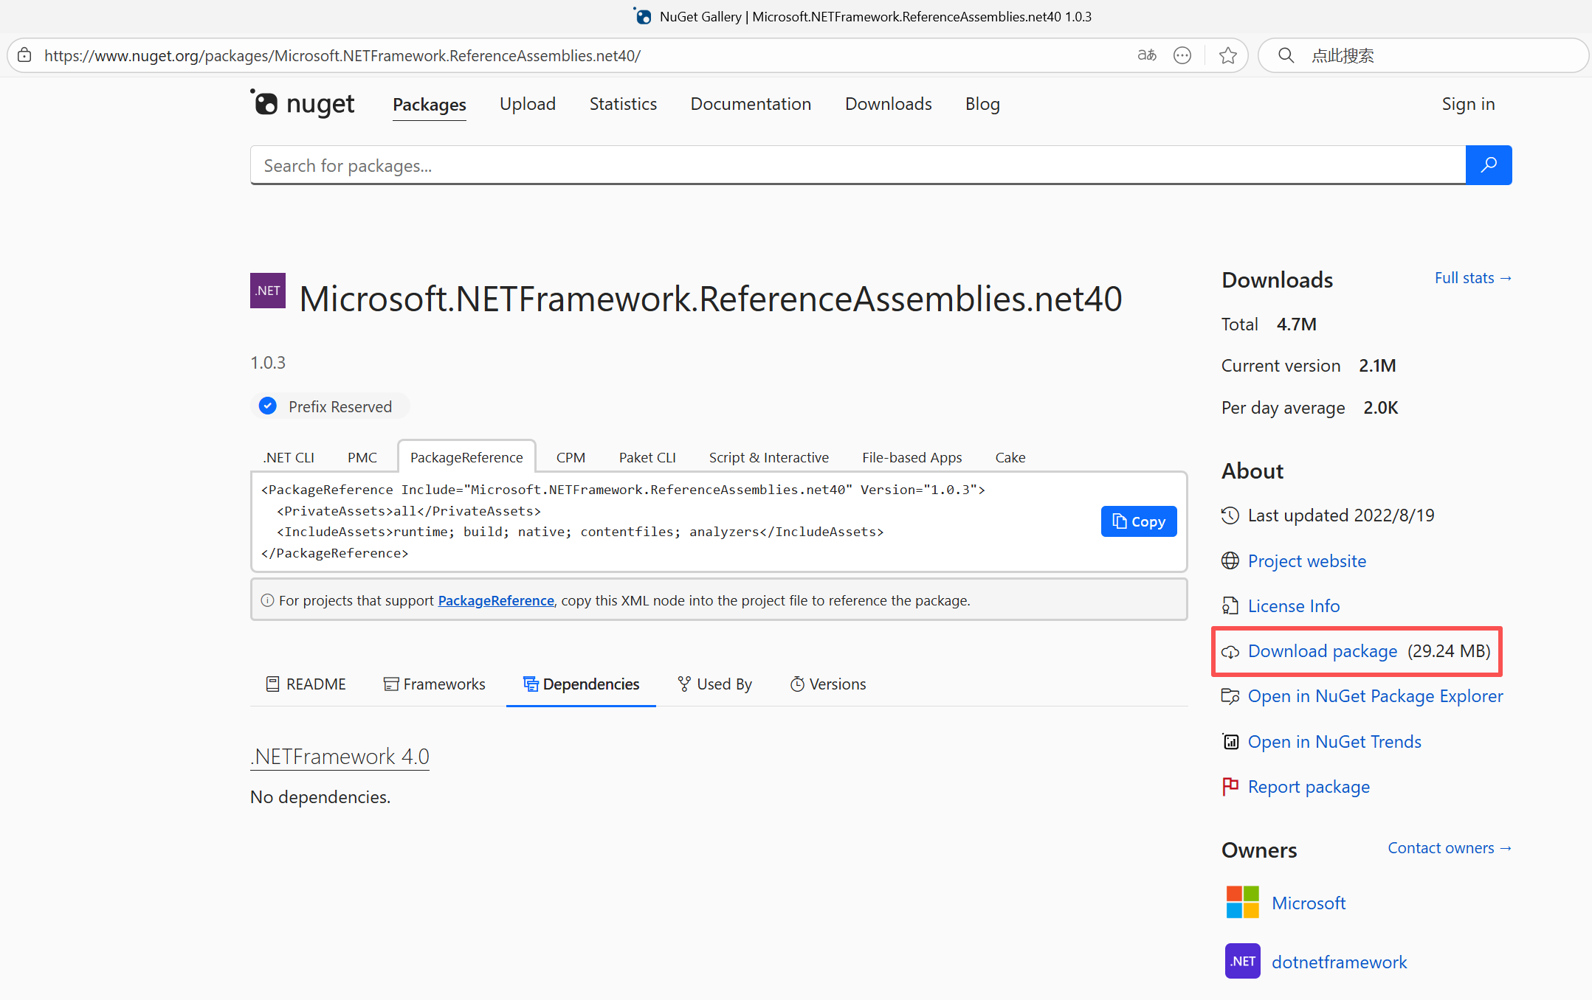Click the Microsoft owner logo
The image size is (1592, 1000).
(x=1242, y=902)
